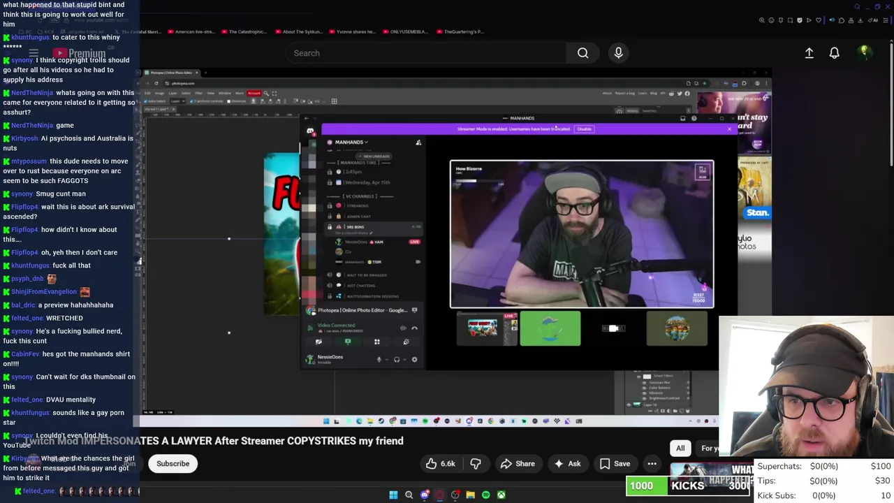The width and height of the screenshot is (894, 503).
Task: Open 'ONLYUSEMEBLA...' bookmark
Action: click(404, 31)
